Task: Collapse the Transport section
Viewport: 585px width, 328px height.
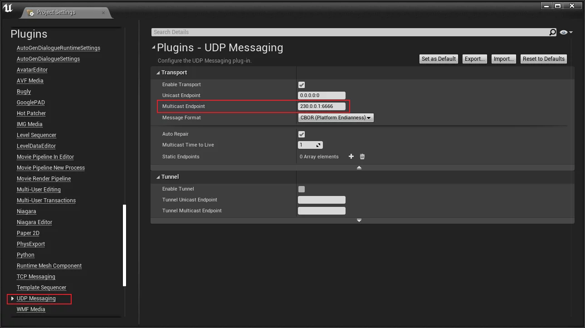Action: 158,73
